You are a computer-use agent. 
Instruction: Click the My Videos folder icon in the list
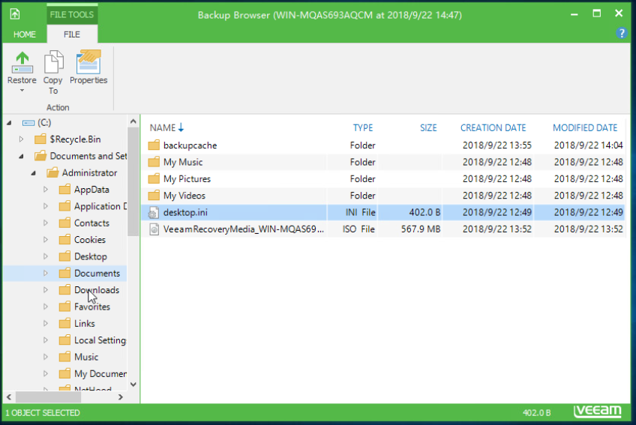point(154,196)
